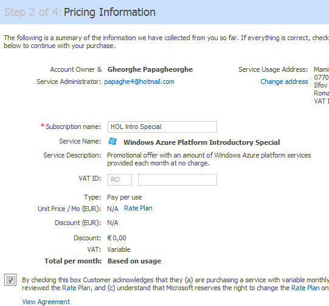Click the Windows Azure Platform Introductory Special title
This screenshot has height=306, width=329.
(202, 142)
